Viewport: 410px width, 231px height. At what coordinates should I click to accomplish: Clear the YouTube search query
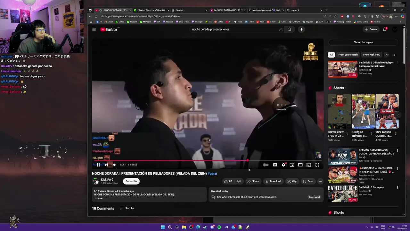click(281, 29)
